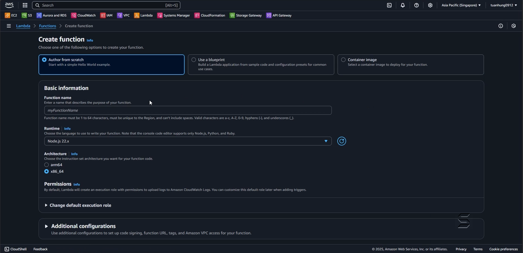
Task: Click the Feedback link in footer
Action: [x=40, y=249]
